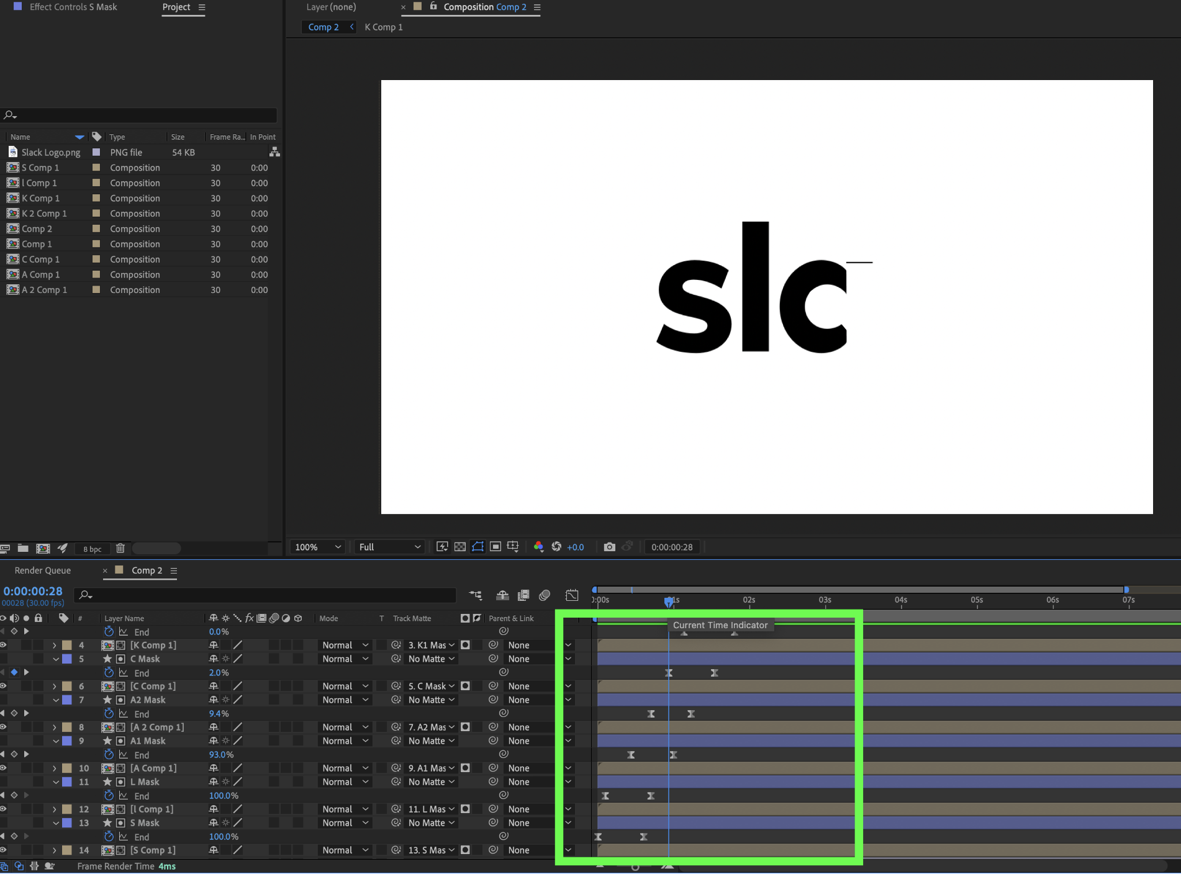Screen dimensions: 1181x874
Task: Collapse the C Mask layer properties
Action: click(x=56, y=659)
